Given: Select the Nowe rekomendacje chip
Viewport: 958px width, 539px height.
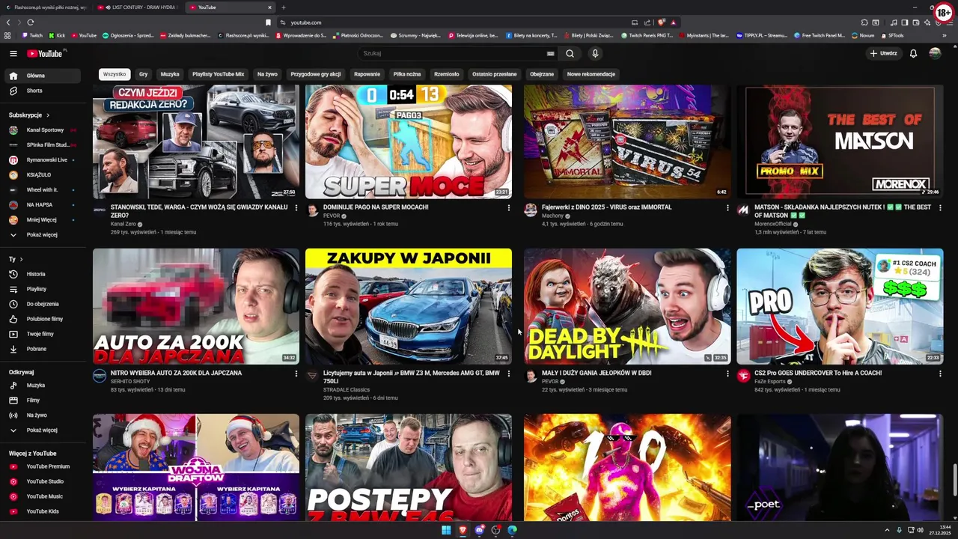Looking at the screenshot, I should point(591,74).
